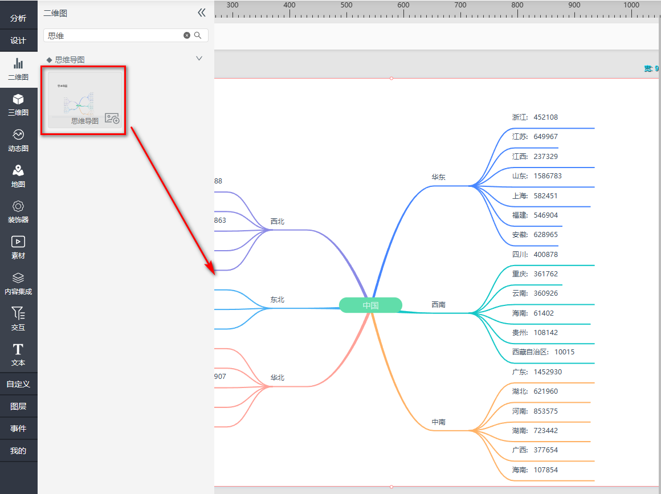Image resolution: width=661 pixels, height=494 pixels.
Task: Open the 自定义 section
Action: click(x=18, y=384)
